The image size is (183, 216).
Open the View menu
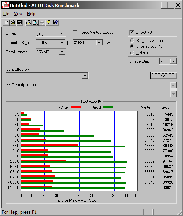click(18, 14)
